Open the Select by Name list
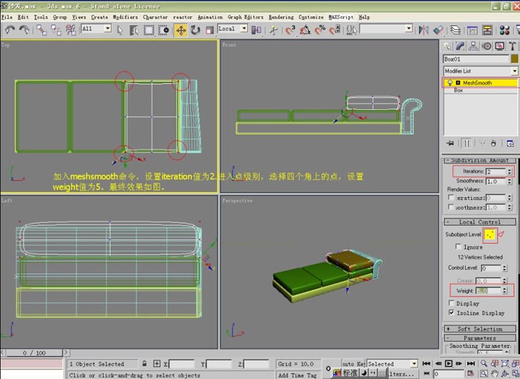Screen dimensions: 520x379 (134, 30)
